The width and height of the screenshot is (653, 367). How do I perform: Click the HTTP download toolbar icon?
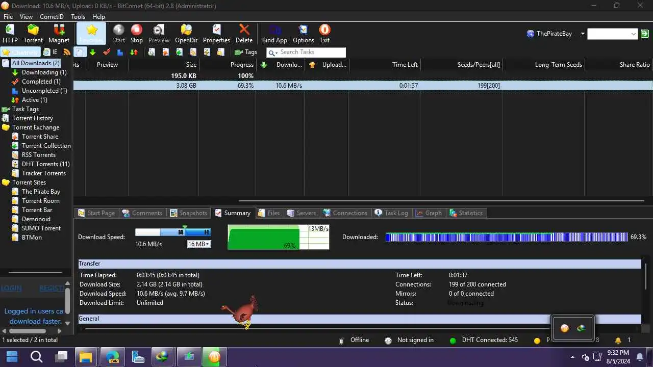(10, 34)
